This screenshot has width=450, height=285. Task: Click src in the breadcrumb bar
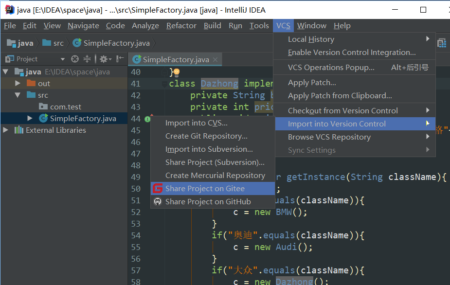58,43
